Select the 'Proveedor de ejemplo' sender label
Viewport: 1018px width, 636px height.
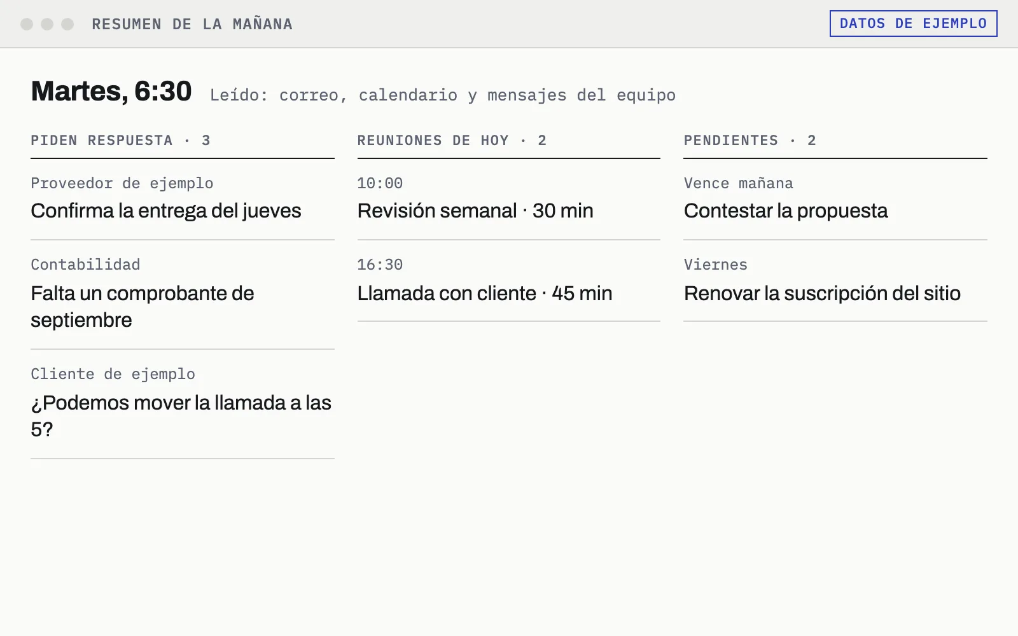coord(122,183)
